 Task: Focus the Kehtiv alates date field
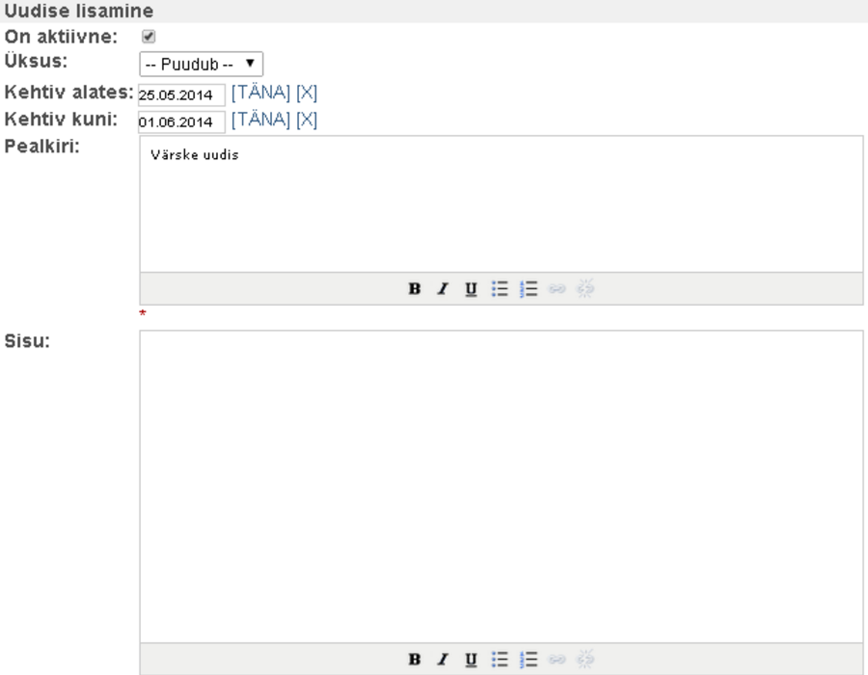(181, 94)
